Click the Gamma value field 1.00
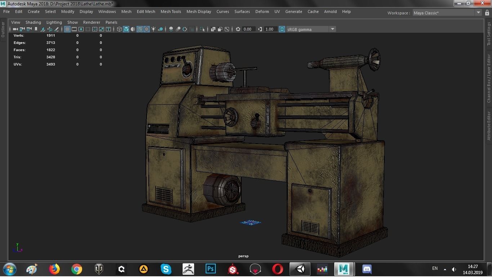 [x=270, y=29]
